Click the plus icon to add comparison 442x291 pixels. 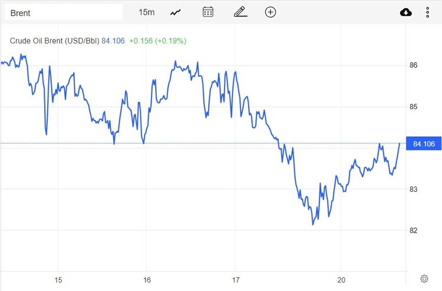(x=271, y=12)
